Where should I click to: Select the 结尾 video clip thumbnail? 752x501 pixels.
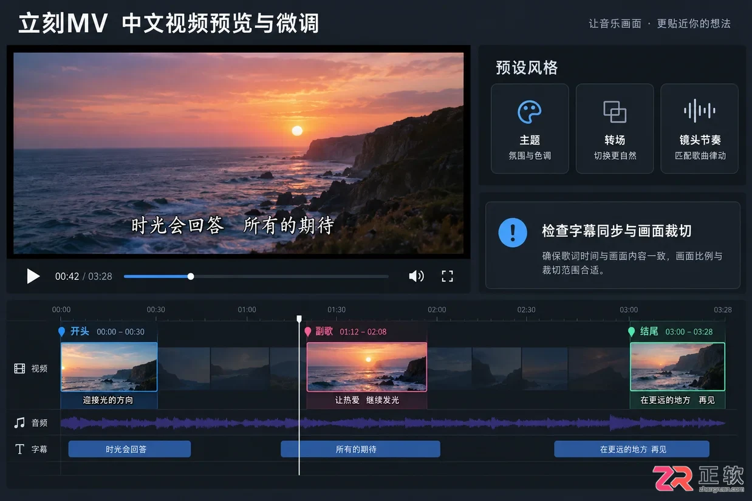click(677, 367)
